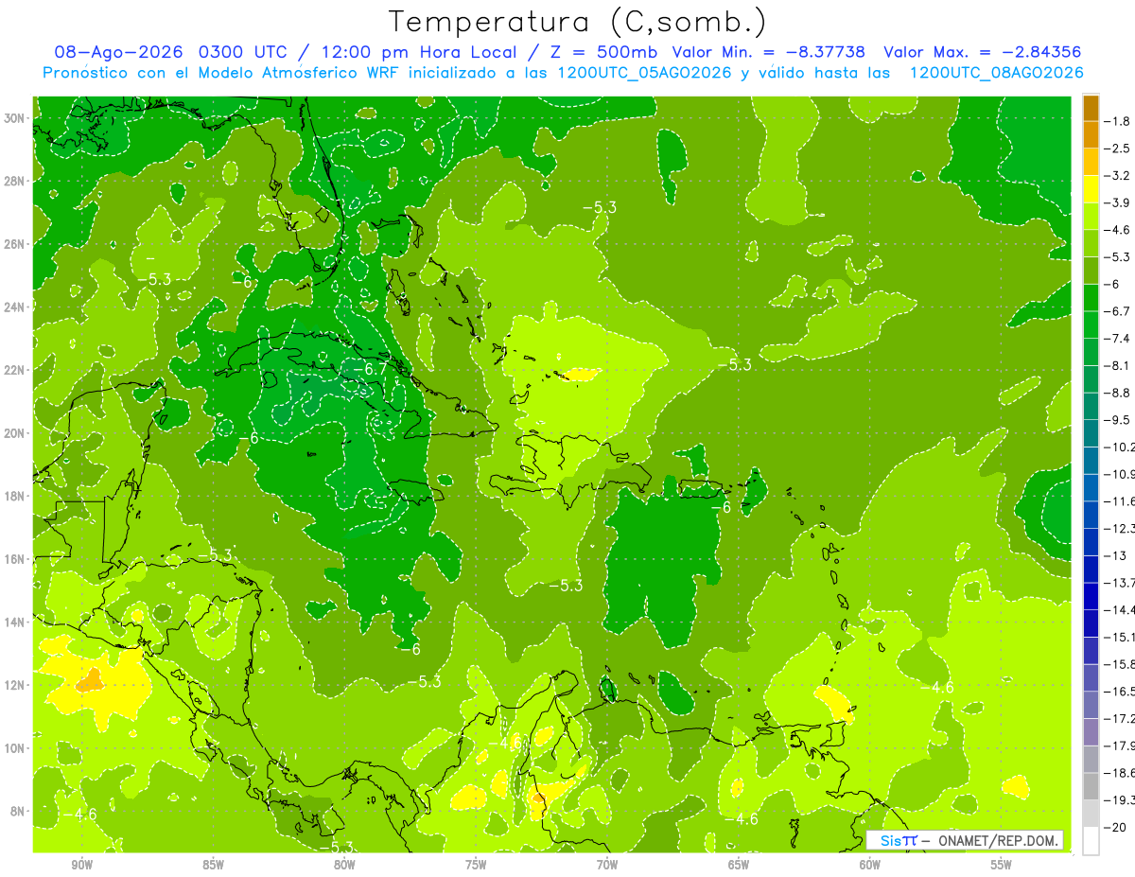Click the "-6.7" color scale label
Screen dimensions: 1135x877
click(1118, 311)
